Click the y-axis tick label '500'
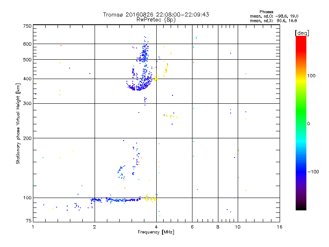The image size is (329, 247). coord(27,60)
